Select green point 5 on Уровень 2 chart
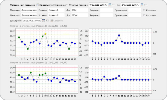Viewport: 167px width, 100px height. click(31, 73)
